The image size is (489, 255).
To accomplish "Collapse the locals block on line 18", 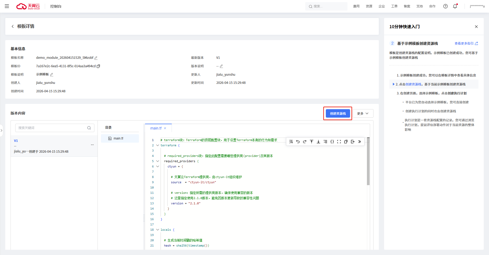I will pyautogui.click(x=158, y=230).
